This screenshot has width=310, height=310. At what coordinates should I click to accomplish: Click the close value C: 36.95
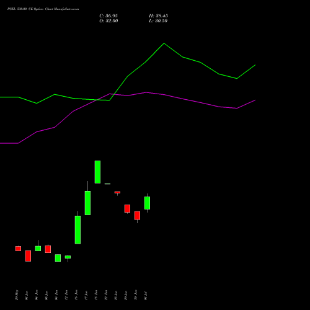(x=108, y=15)
